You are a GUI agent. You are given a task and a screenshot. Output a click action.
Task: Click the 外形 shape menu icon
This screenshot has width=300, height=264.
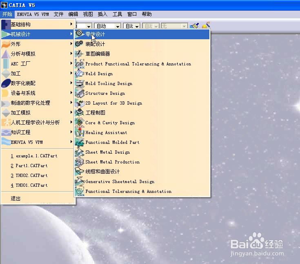click(x=6, y=44)
